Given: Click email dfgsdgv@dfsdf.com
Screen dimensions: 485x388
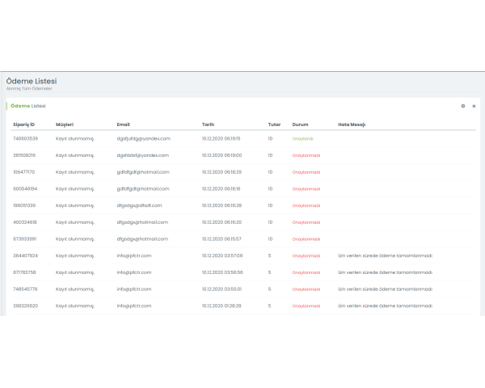Looking at the screenshot, I should click(x=139, y=205).
